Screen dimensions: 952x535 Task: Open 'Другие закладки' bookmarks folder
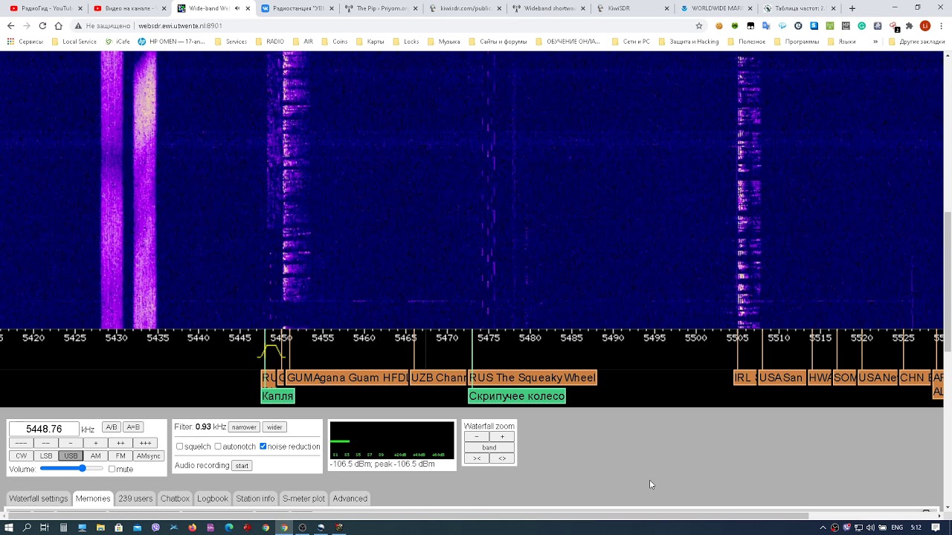(916, 42)
